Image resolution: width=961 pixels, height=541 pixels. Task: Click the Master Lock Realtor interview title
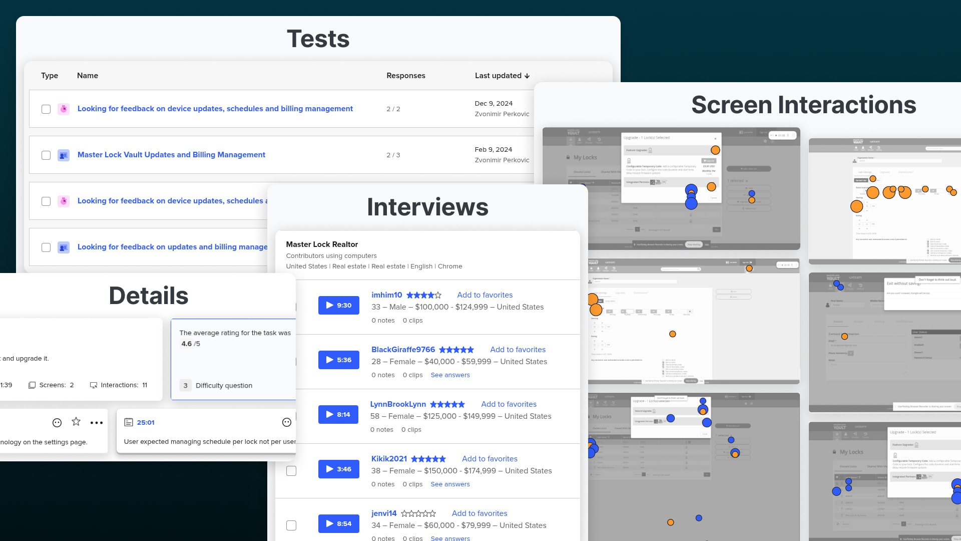(x=322, y=244)
